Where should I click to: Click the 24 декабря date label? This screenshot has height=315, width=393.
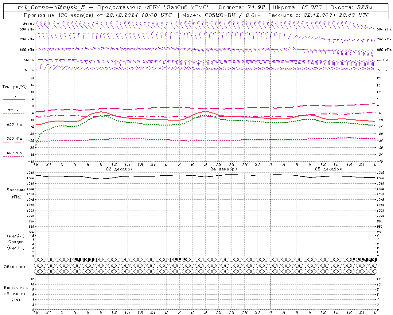coord(224,169)
